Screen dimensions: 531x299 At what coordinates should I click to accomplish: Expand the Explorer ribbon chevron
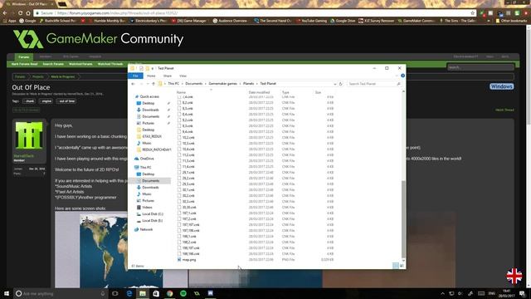(x=397, y=76)
